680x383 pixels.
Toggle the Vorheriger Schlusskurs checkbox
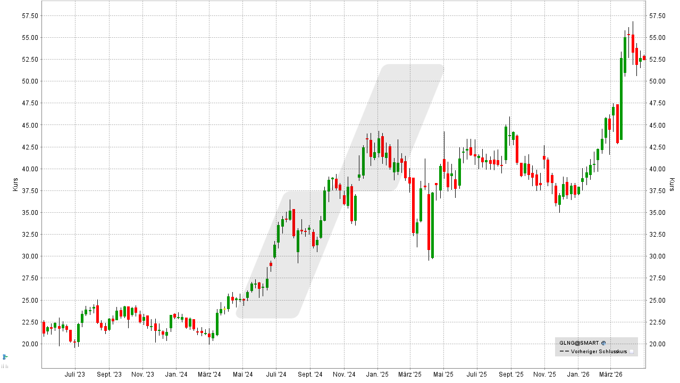(x=632, y=352)
